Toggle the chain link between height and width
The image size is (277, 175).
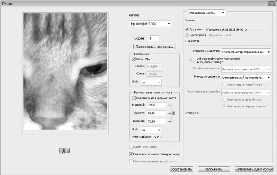[x=173, y=113]
